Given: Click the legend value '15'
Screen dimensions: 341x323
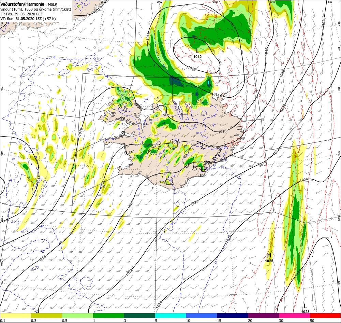Looking at the screenshot, I should [x=219, y=321].
